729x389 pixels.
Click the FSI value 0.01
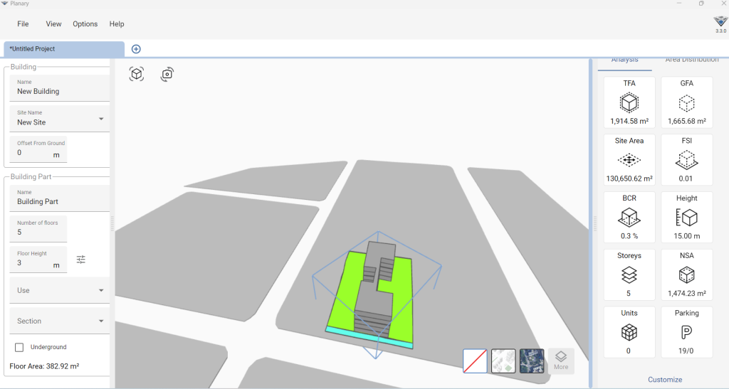686,178
